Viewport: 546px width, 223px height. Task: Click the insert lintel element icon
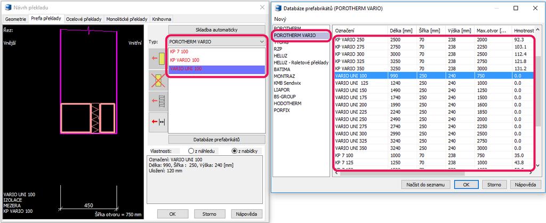[158, 59]
